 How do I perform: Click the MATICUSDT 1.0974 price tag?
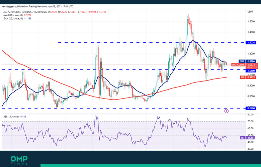245,65
